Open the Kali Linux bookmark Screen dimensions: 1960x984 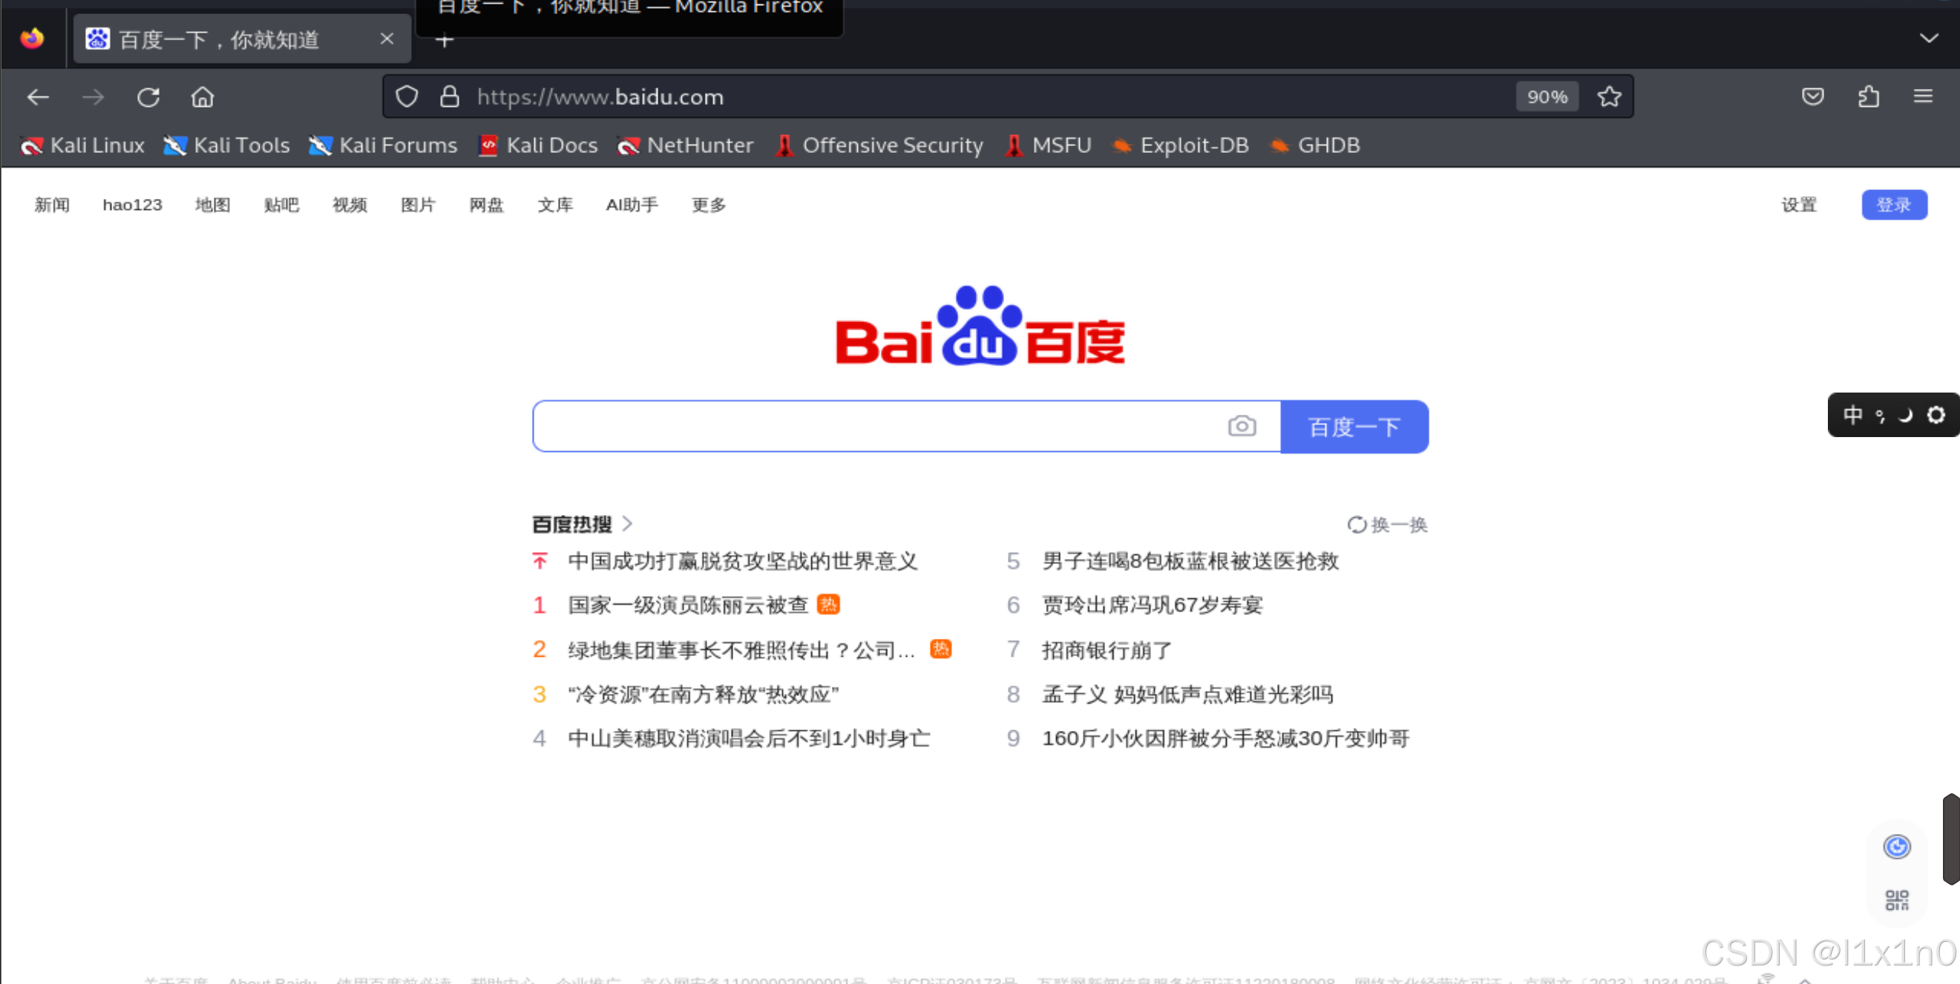click(82, 145)
